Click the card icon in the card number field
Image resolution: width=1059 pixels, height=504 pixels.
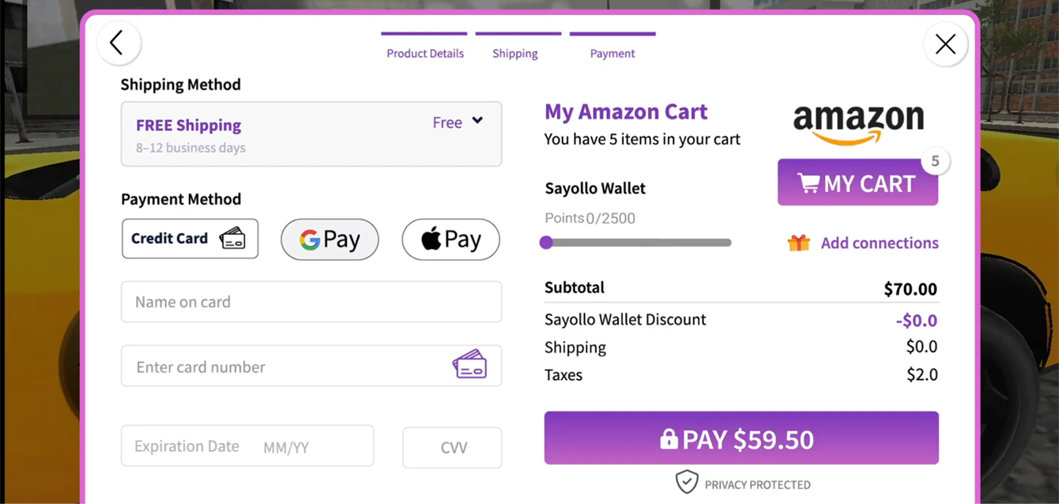pos(469,364)
